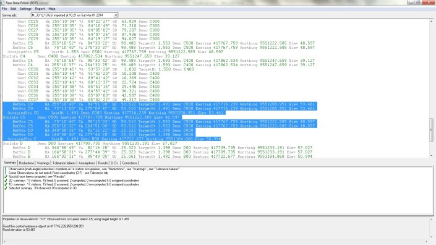Click the data pane scrollbar down arrow
The width and height of the screenshot is (436, 245).
tap(431, 155)
